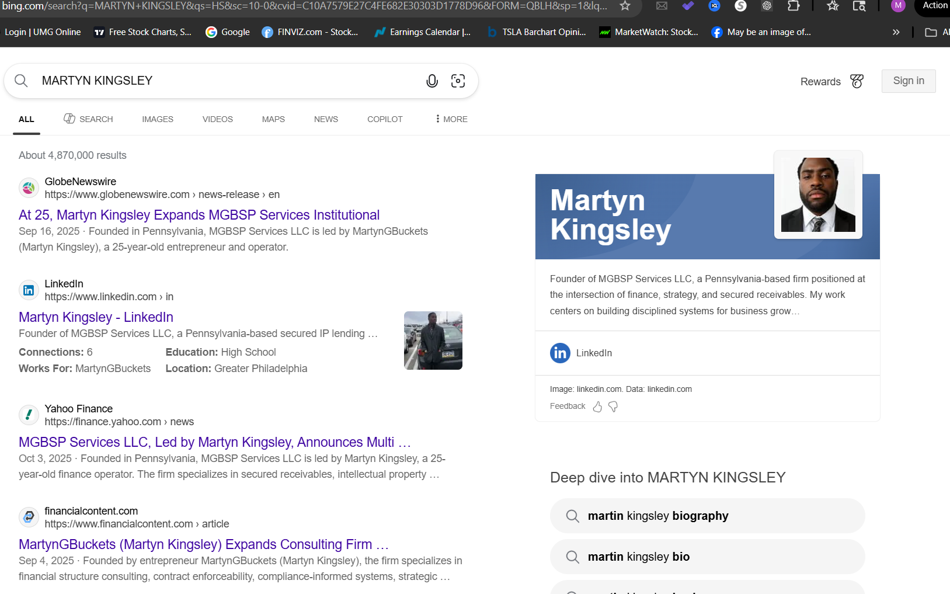Expand the MORE search options menu
950x594 pixels.
451,119
